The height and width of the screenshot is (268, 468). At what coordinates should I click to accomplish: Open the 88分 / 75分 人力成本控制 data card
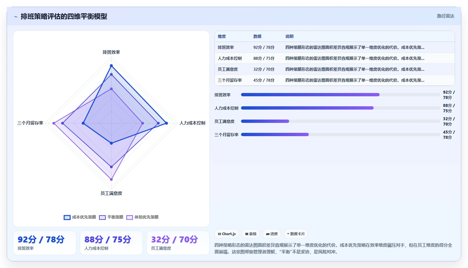(x=111, y=243)
